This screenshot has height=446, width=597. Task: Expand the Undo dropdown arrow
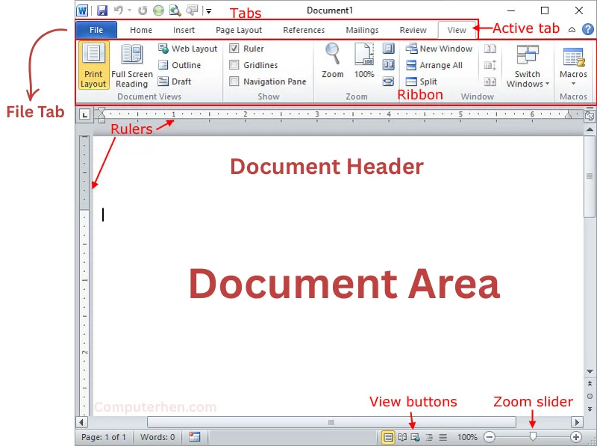pyautogui.click(x=128, y=10)
